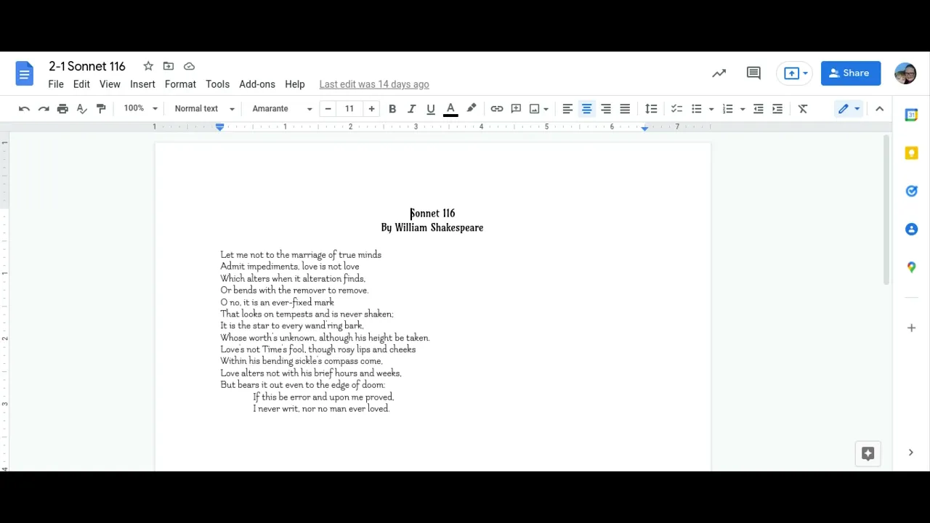
Task: Open Google Docs home icon
Action: pyautogui.click(x=24, y=73)
